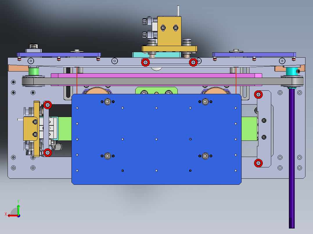Select the gray timing belt
This screenshot has height=234, width=313.
click(163, 81)
